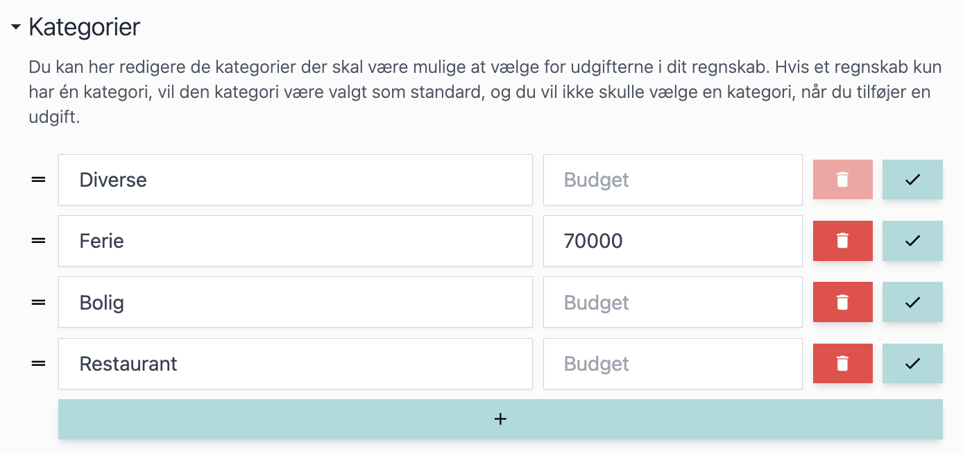Collapse the Kategorier section arrow
This screenshot has height=454, width=963.
tap(16, 28)
